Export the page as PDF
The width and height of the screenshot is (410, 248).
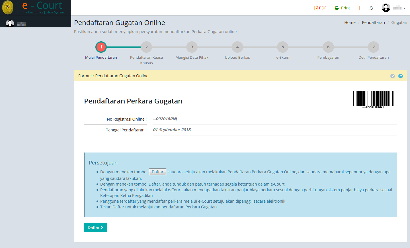coord(320,8)
